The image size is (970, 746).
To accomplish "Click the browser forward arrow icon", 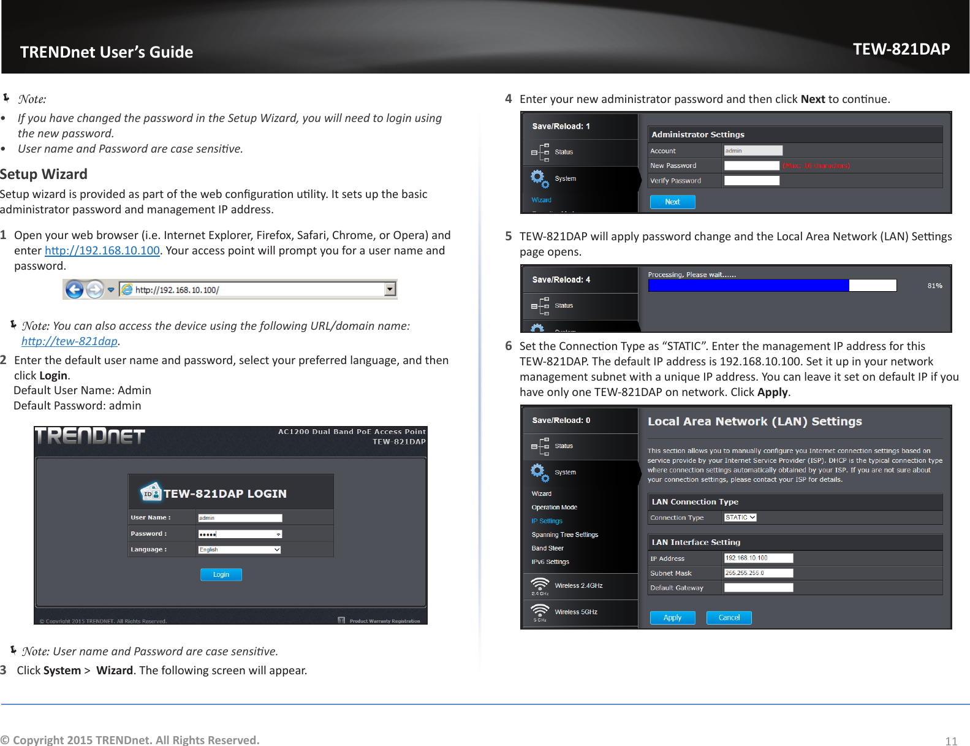I will pos(95,289).
